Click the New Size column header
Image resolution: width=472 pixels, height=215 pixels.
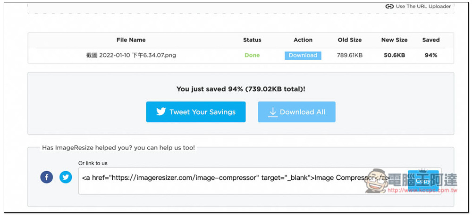394,40
